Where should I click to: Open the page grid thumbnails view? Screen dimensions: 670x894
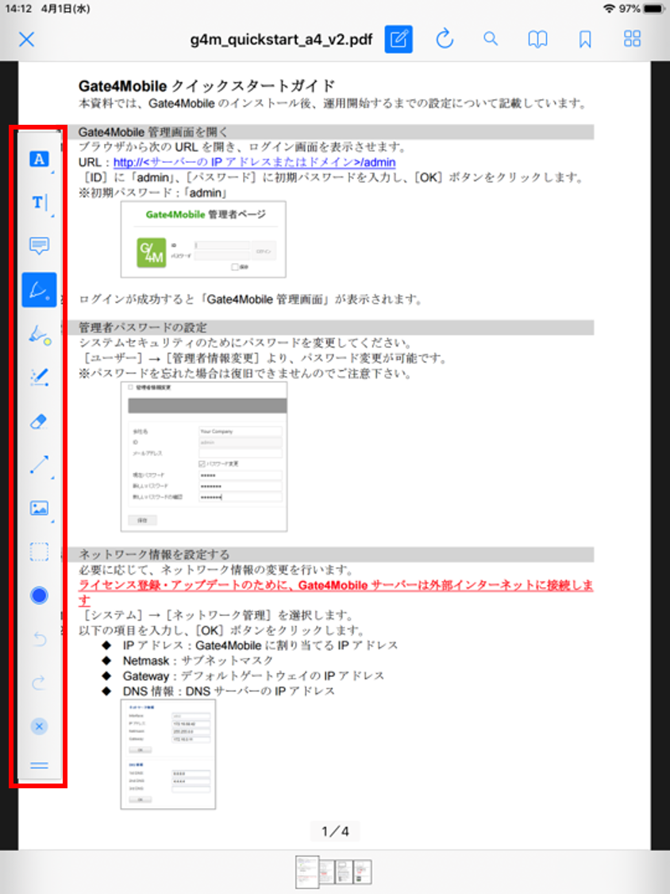pos(632,39)
